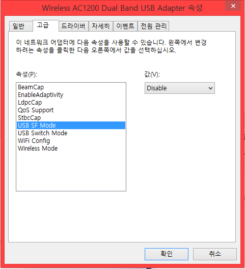245x269 pixels.
Task: Go to the 전원 관리 tab
Action: point(153,26)
